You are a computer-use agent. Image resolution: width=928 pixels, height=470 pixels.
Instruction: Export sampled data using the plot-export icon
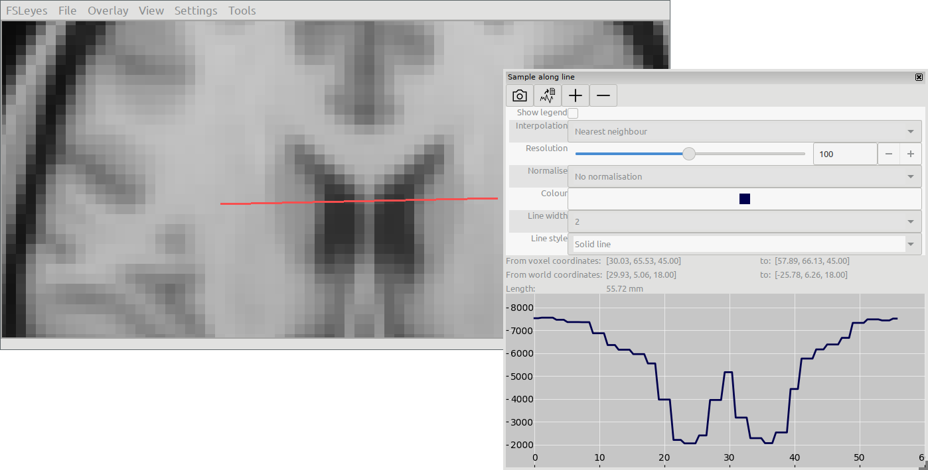pyautogui.click(x=547, y=95)
